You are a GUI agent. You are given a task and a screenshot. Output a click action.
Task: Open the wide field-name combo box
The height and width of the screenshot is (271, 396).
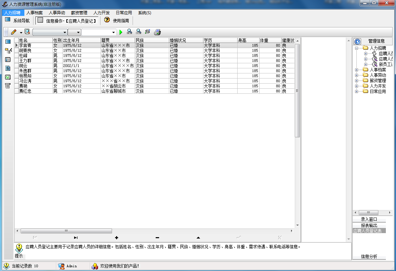[x=50, y=32]
